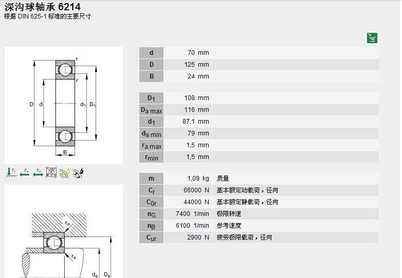Screen dimensions: 402x278
Task: Select the C0r value 44000 N
Action: tap(196, 202)
